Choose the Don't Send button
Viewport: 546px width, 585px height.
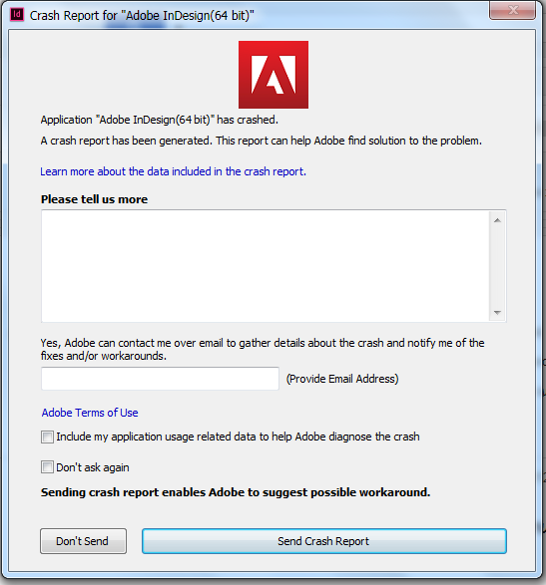tap(83, 541)
